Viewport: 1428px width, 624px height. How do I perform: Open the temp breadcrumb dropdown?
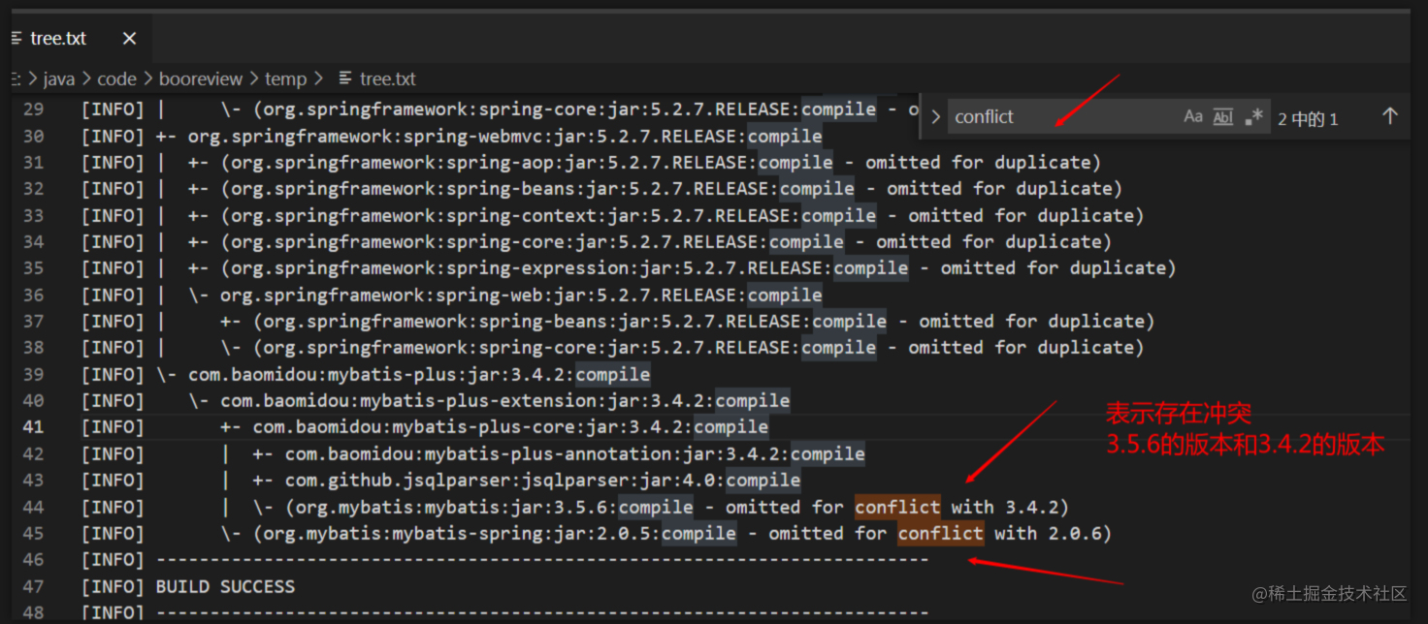click(x=285, y=78)
